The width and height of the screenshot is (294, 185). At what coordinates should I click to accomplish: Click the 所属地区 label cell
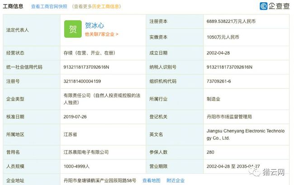[x=32, y=134]
